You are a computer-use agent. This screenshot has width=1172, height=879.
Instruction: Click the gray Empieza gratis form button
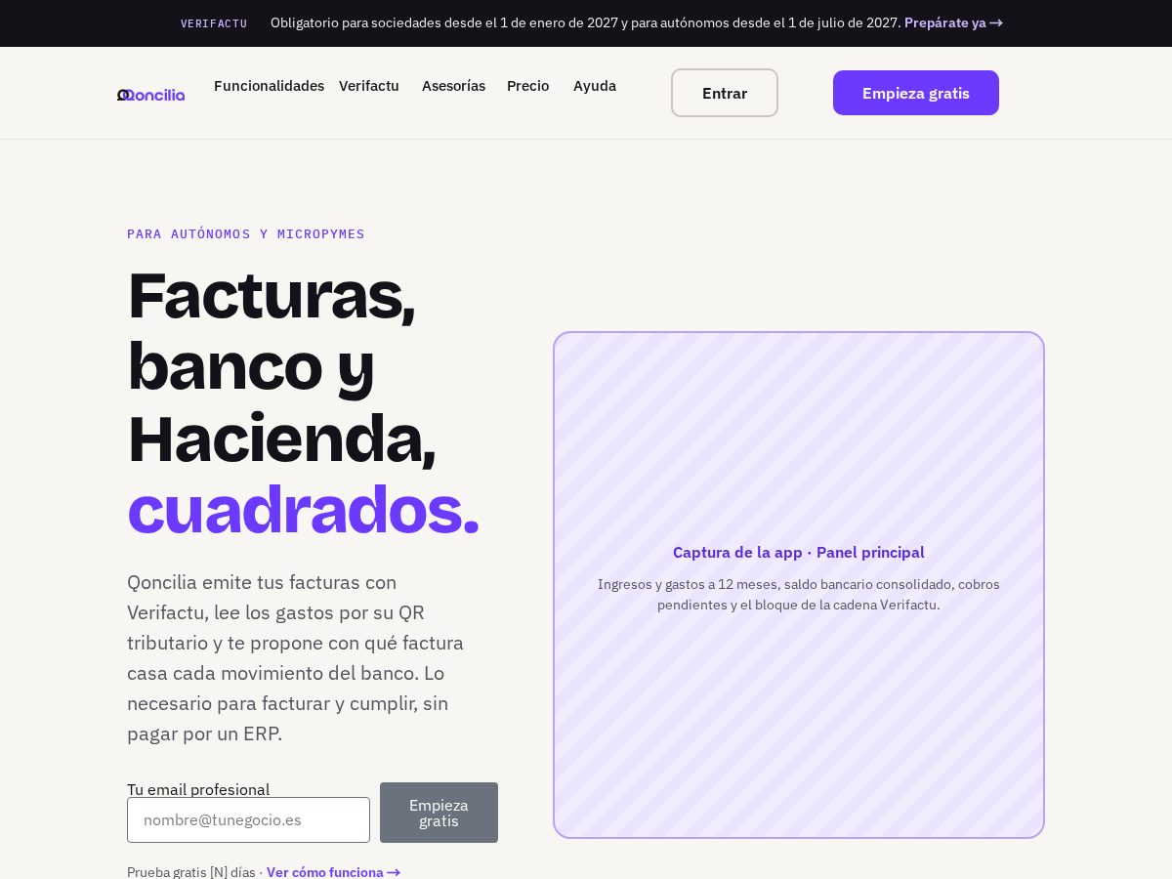pyautogui.click(x=439, y=813)
